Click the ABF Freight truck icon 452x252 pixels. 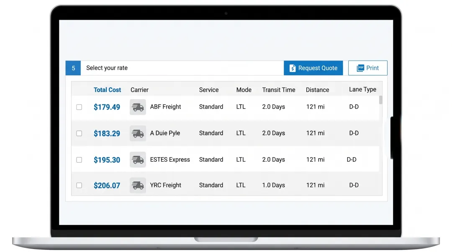(x=138, y=107)
